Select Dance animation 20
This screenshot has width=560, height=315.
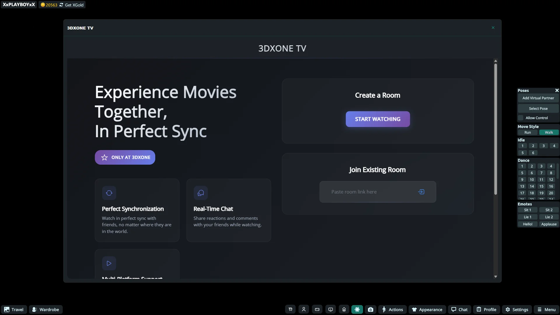click(551, 193)
